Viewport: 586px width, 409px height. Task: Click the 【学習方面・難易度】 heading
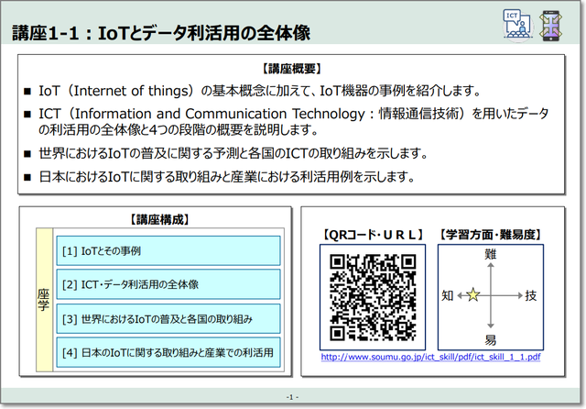click(491, 234)
